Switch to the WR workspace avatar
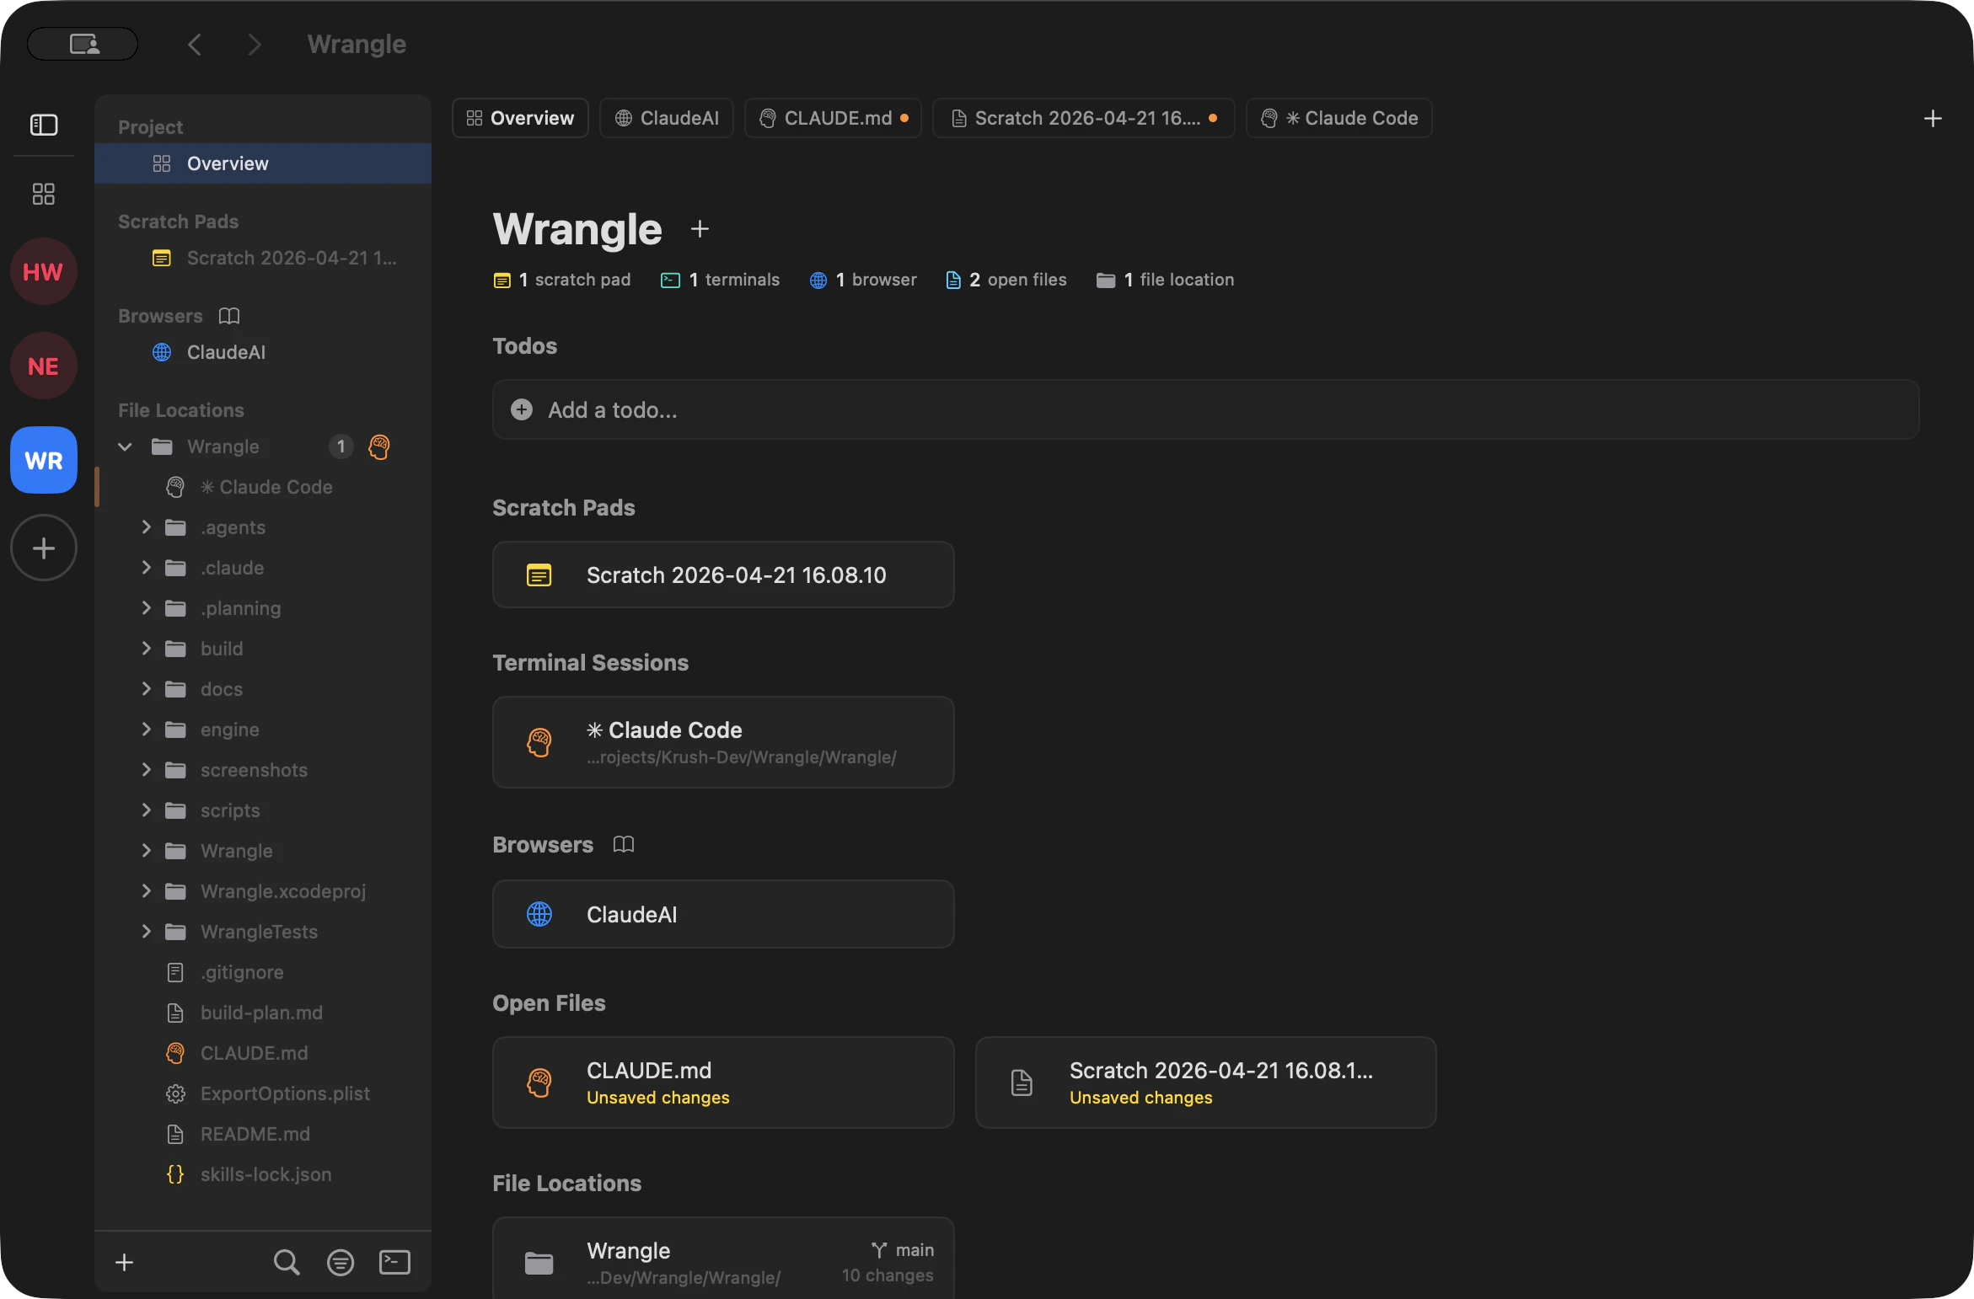This screenshot has width=1974, height=1299. pos(43,460)
